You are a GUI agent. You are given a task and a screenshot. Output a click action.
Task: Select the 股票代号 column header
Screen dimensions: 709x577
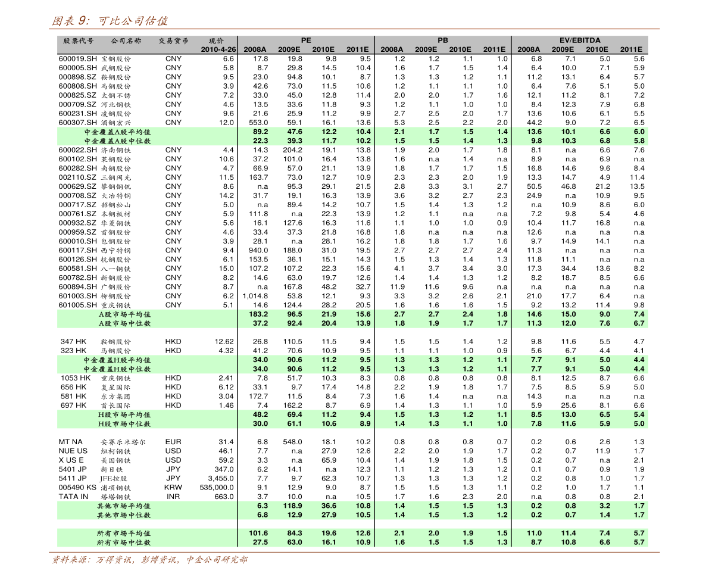pyautogui.click(x=79, y=40)
